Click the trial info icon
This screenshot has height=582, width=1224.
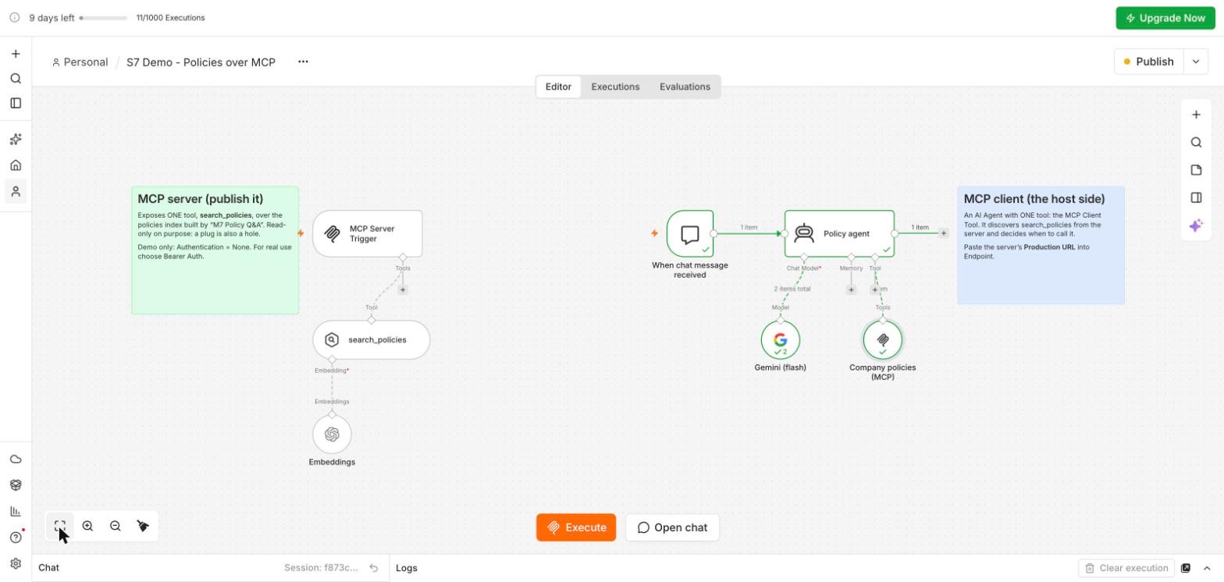click(14, 18)
